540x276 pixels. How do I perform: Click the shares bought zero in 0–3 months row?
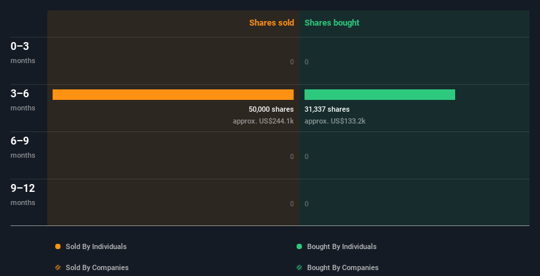307,62
